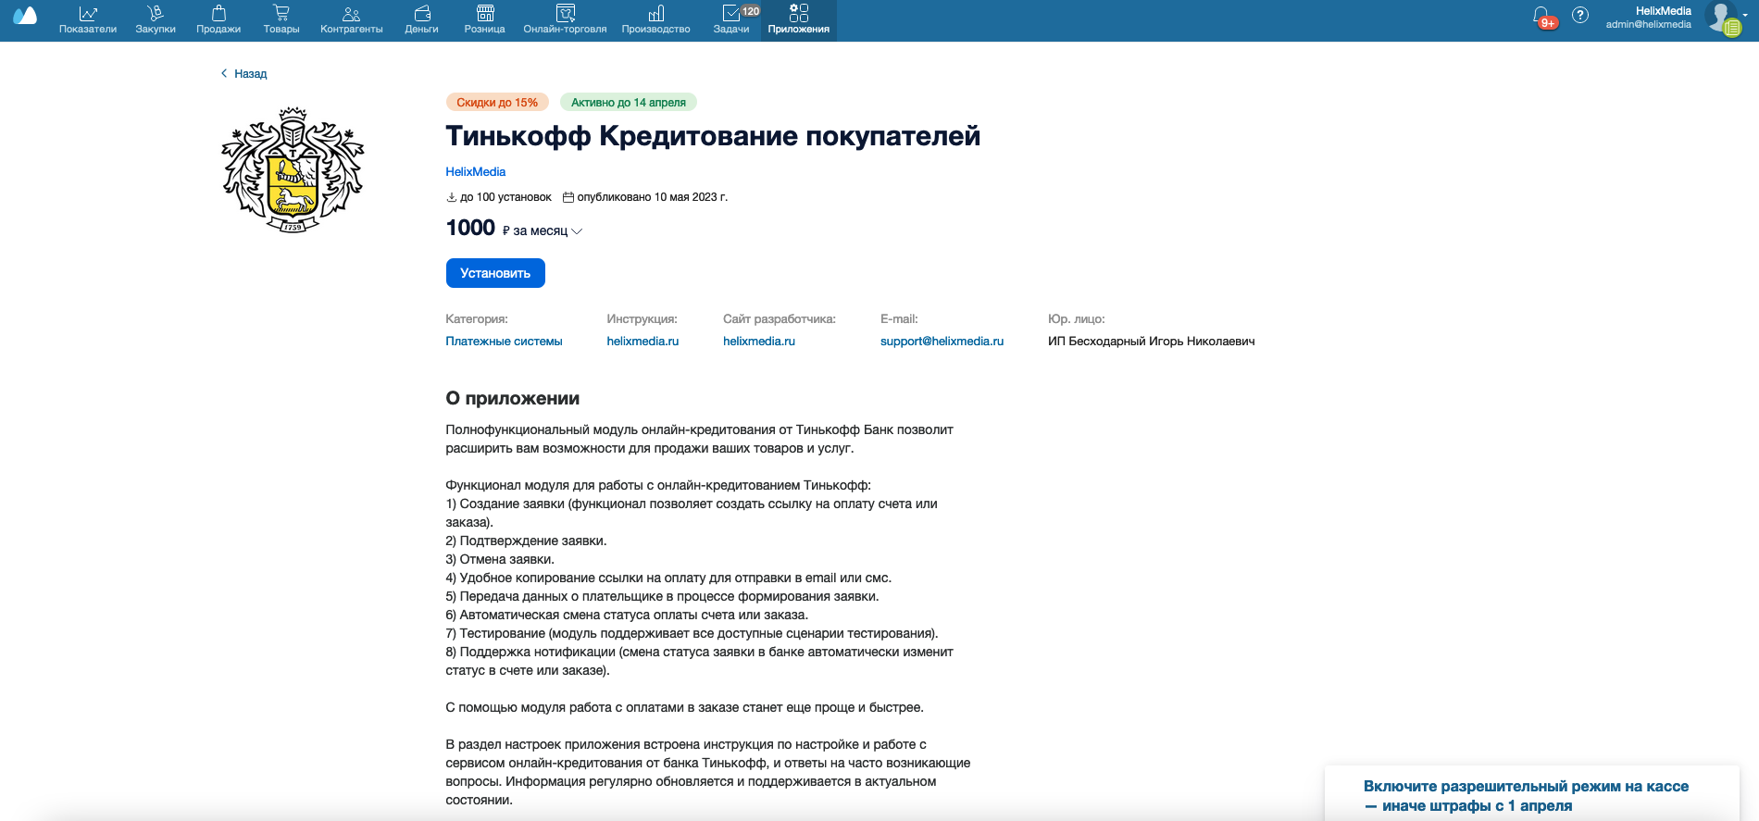The image size is (1759, 821).
Task: Open the разрешительный режим на кассе banner
Action: (x=1532, y=793)
